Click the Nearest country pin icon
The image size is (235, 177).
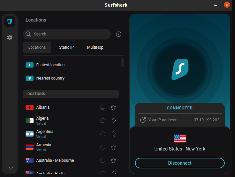[30, 78]
